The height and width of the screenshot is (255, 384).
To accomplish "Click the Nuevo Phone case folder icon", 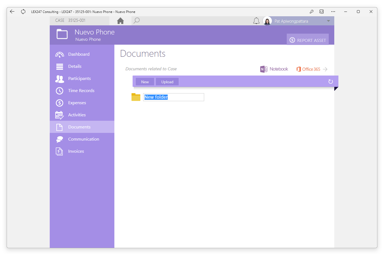I will 62,34.
